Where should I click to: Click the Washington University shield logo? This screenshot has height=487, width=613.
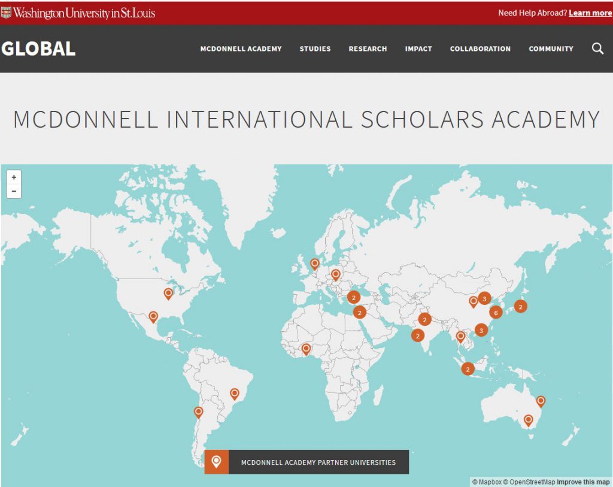(x=6, y=13)
